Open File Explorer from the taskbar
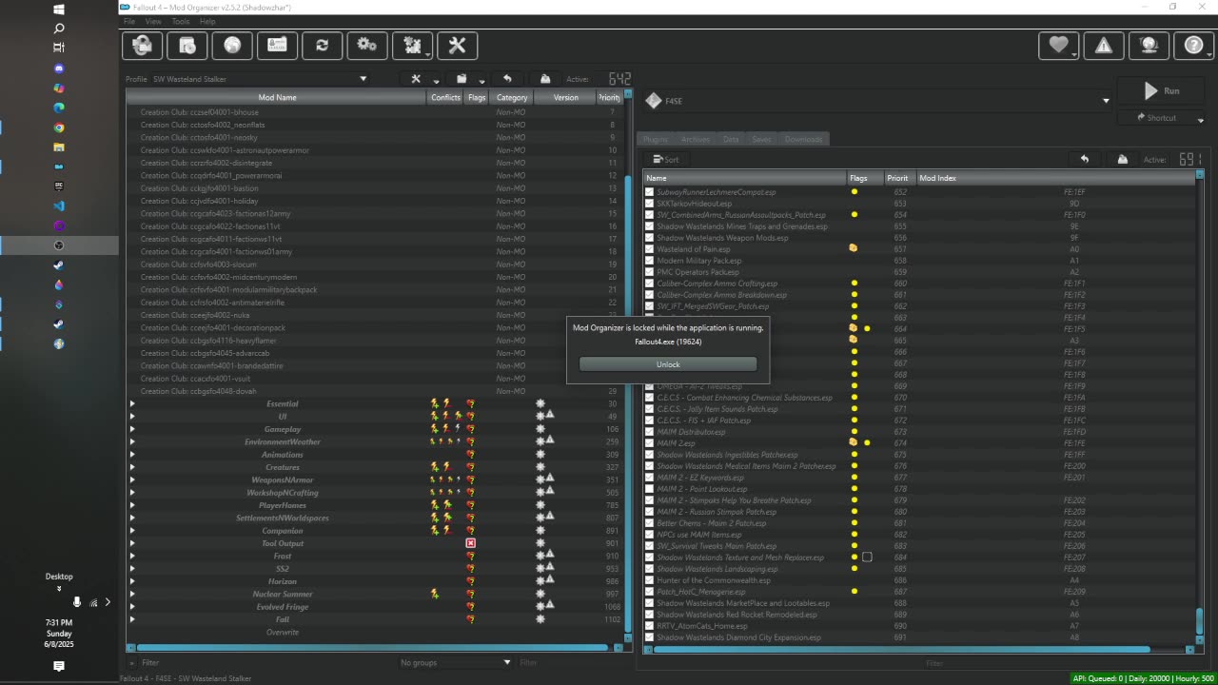 click(x=59, y=147)
